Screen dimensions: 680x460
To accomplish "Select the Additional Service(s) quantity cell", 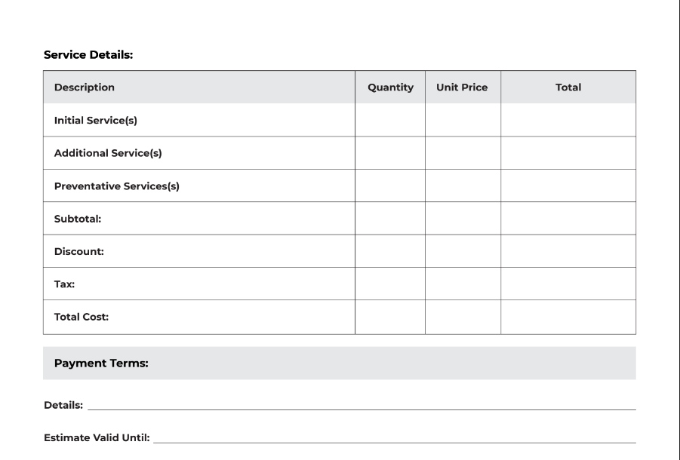I will coord(390,153).
